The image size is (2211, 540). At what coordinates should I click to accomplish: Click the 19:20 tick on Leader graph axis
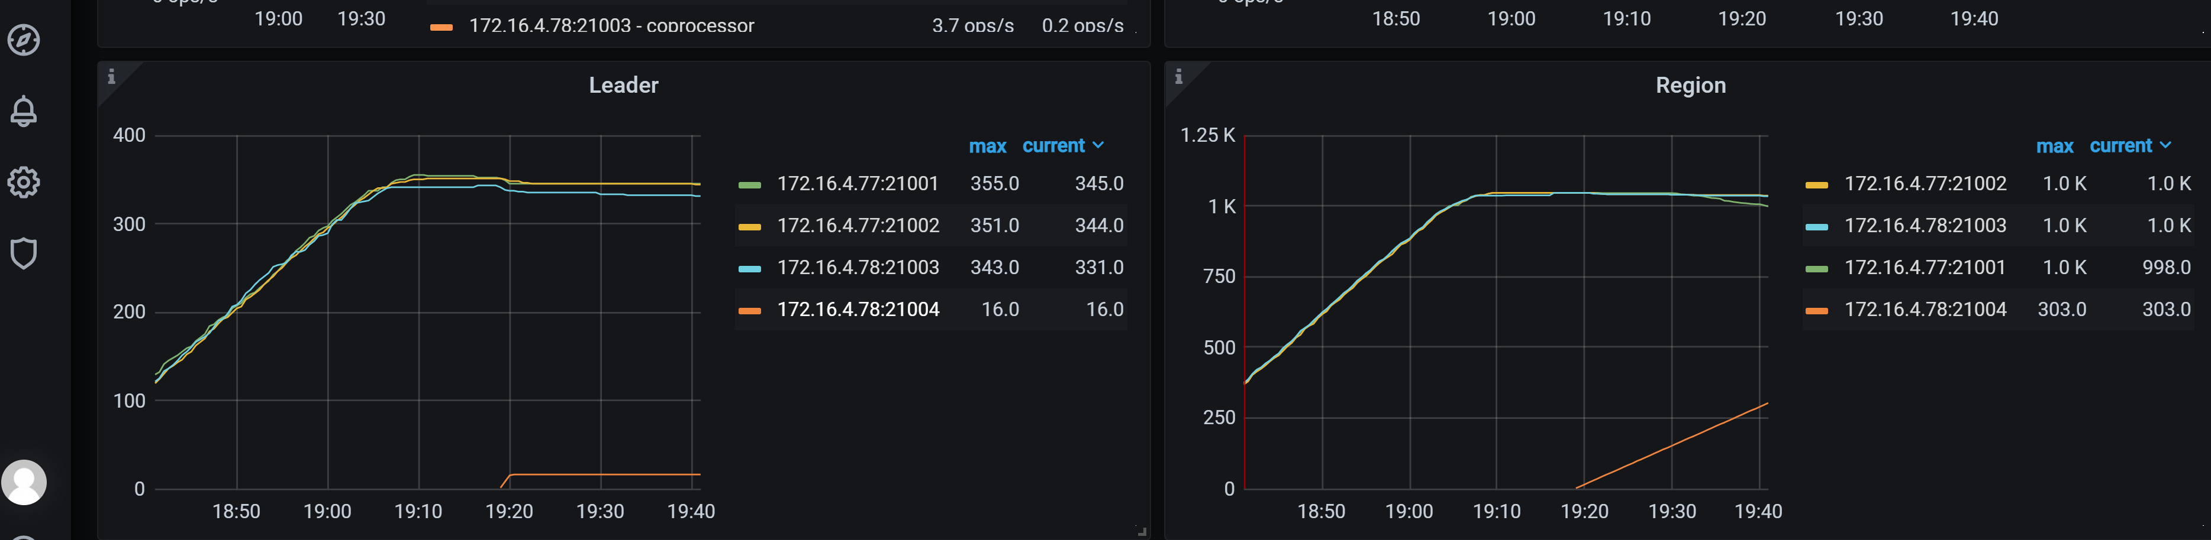(x=509, y=512)
